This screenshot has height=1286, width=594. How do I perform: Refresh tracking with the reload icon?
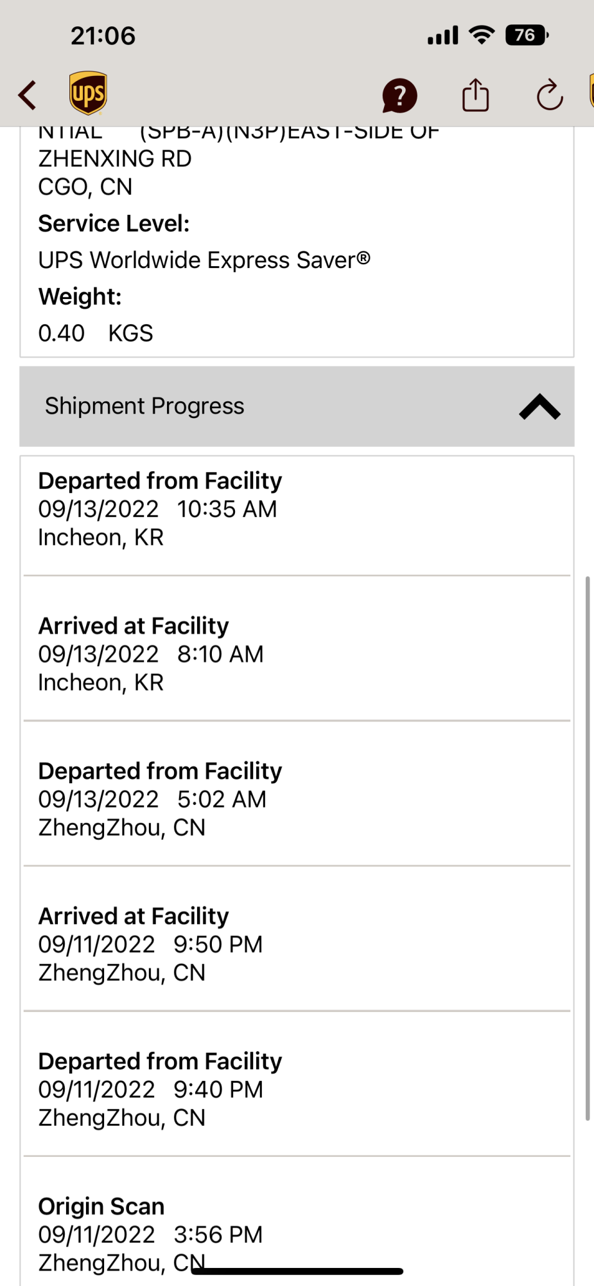[x=550, y=95]
